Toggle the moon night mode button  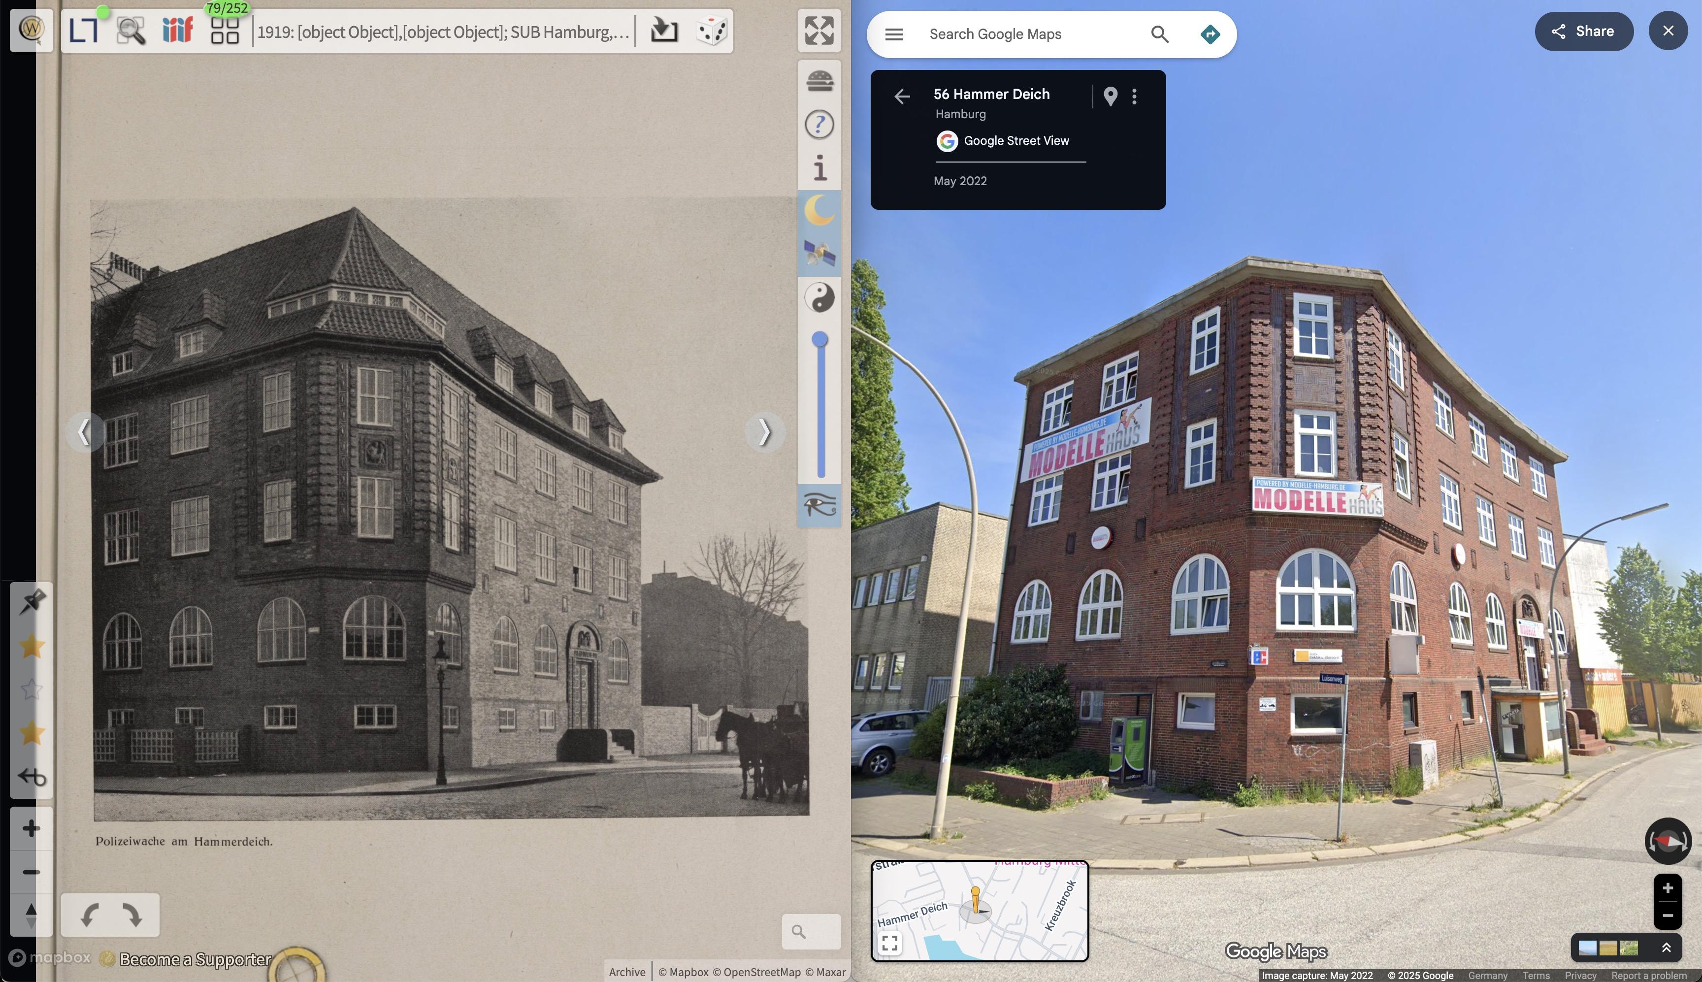tap(819, 211)
